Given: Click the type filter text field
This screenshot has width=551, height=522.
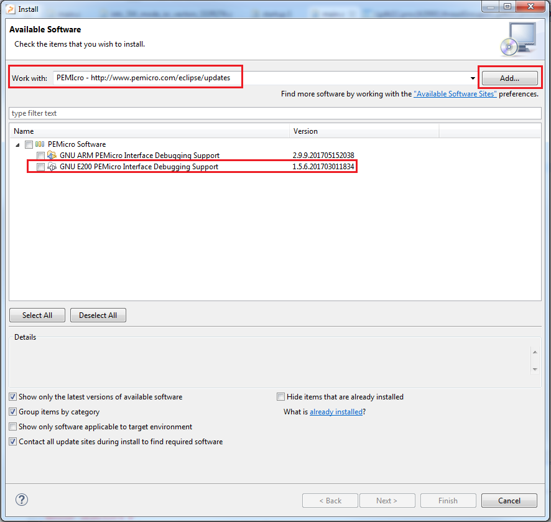Looking at the screenshot, I should click(275, 113).
